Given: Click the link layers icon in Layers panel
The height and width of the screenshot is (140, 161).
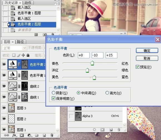Looking at the screenshot, I should pos(6,135).
